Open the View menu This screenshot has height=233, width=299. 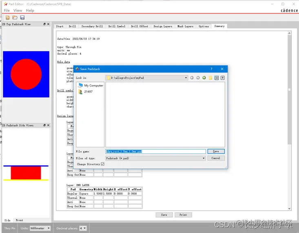tap(18, 11)
